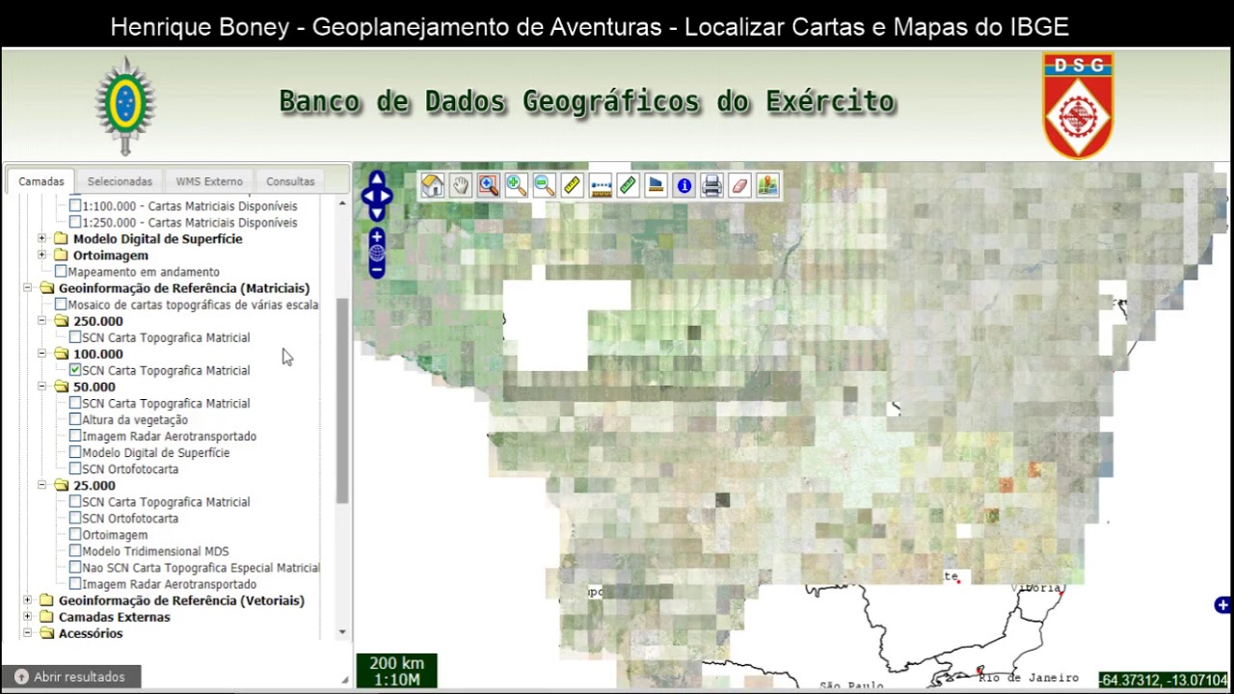The height and width of the screenshot is (694, 1234).
Task: Click the layer tree scroll-up arrow
Action: tap(342, 203)
